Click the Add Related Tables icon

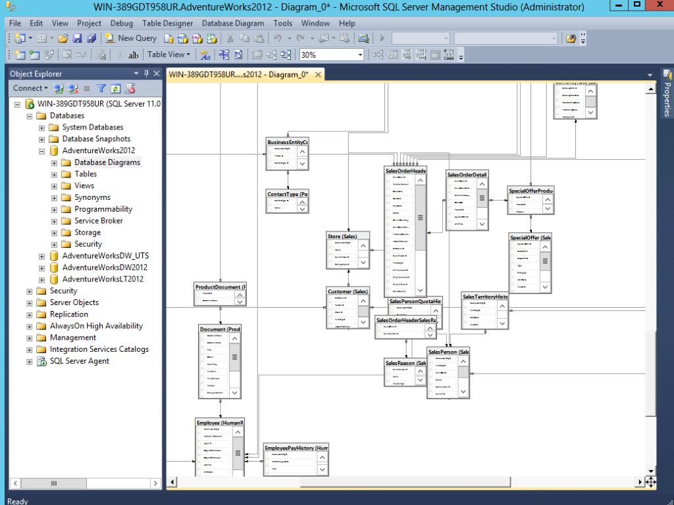[x=49, y=55]
